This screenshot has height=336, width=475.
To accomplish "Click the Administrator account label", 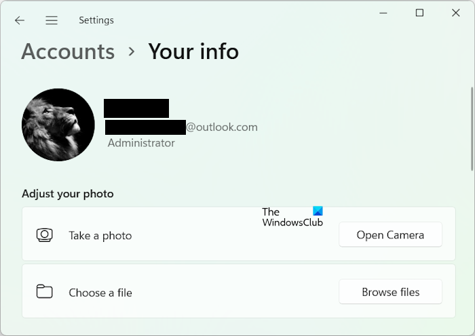I will pyautogui.click(x=141, y=143).
